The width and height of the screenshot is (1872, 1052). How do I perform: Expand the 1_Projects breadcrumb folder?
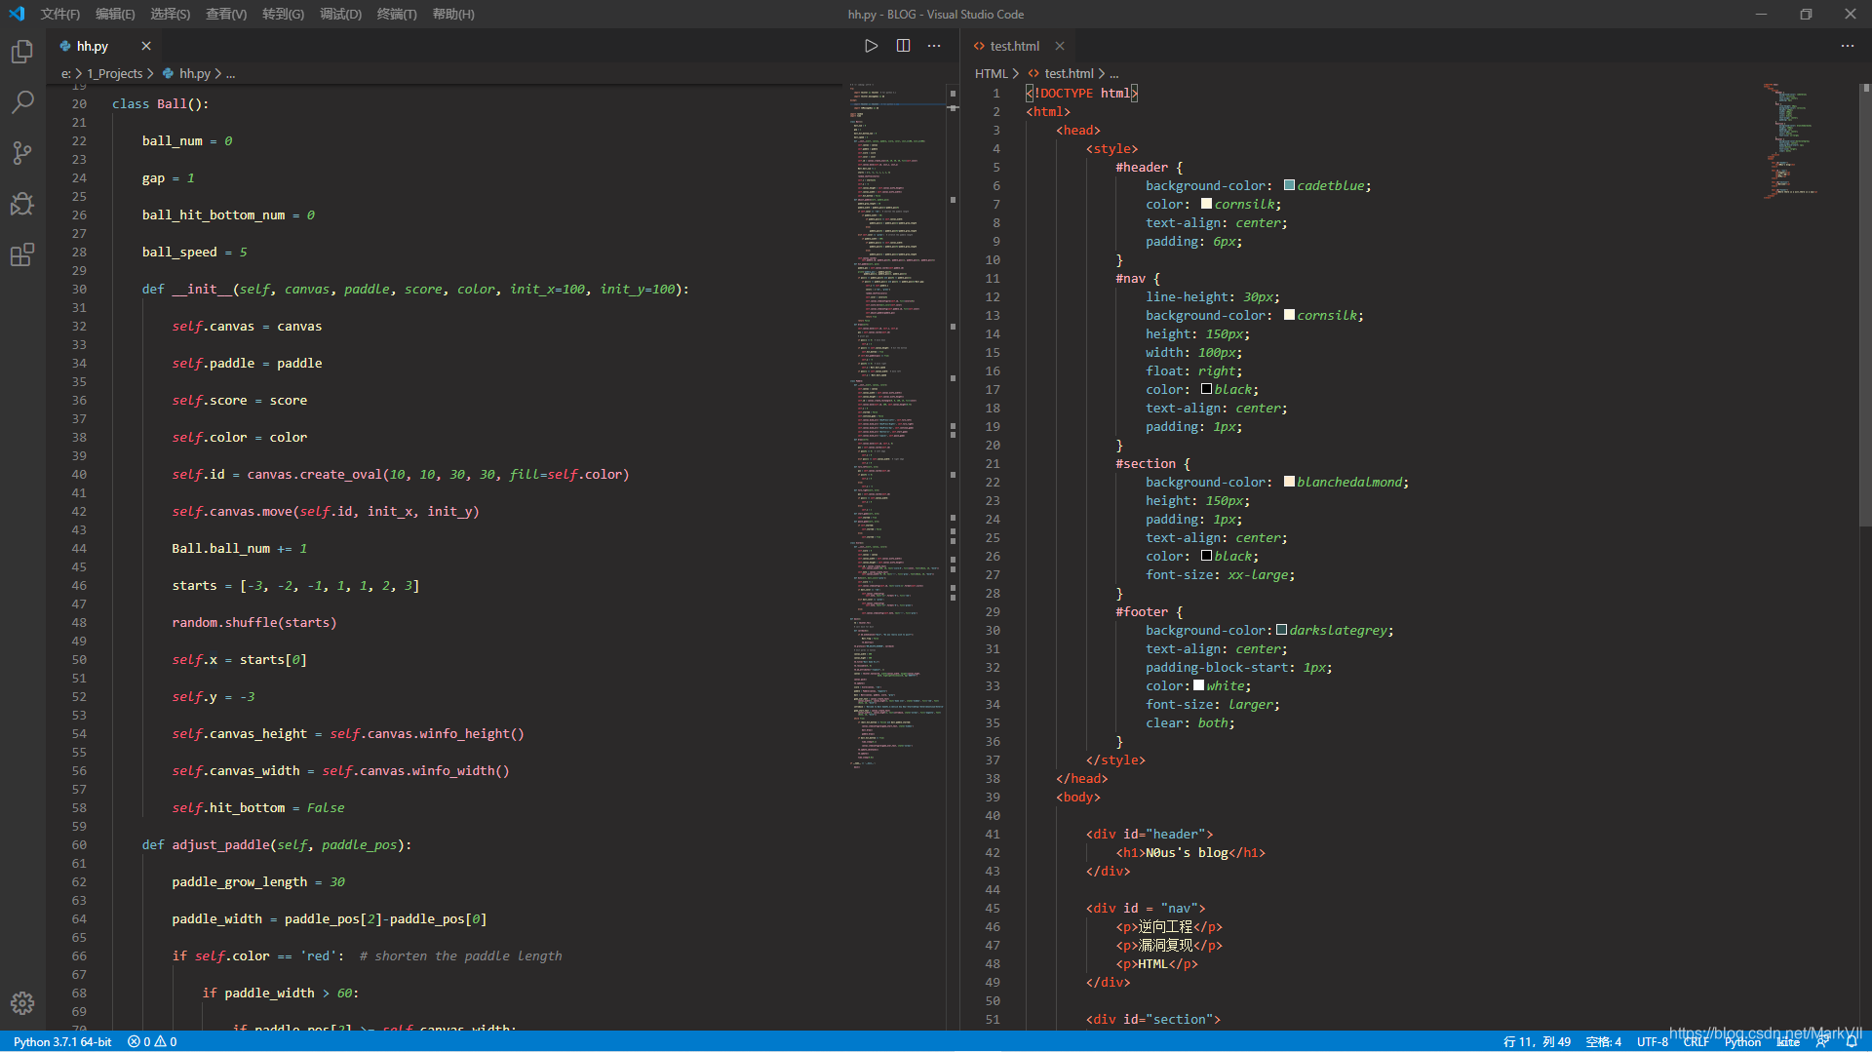click(115, 73)
